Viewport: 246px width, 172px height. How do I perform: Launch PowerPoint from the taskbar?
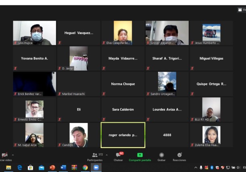click(x=52, y=168)
